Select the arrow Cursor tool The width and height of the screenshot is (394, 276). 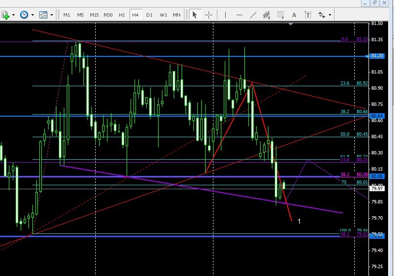pyautogui.click(x=194, y=15)
